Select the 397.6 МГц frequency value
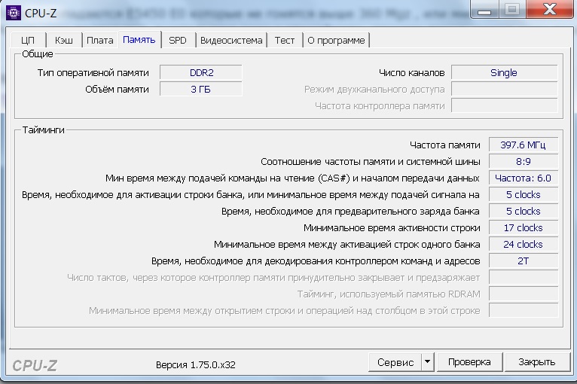The height and width of the screenshot is (384, 577). [x=524, y=145]
